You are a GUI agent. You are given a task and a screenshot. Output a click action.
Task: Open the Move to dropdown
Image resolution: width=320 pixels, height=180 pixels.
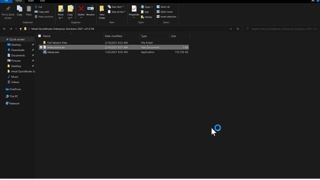click(60, 12)
